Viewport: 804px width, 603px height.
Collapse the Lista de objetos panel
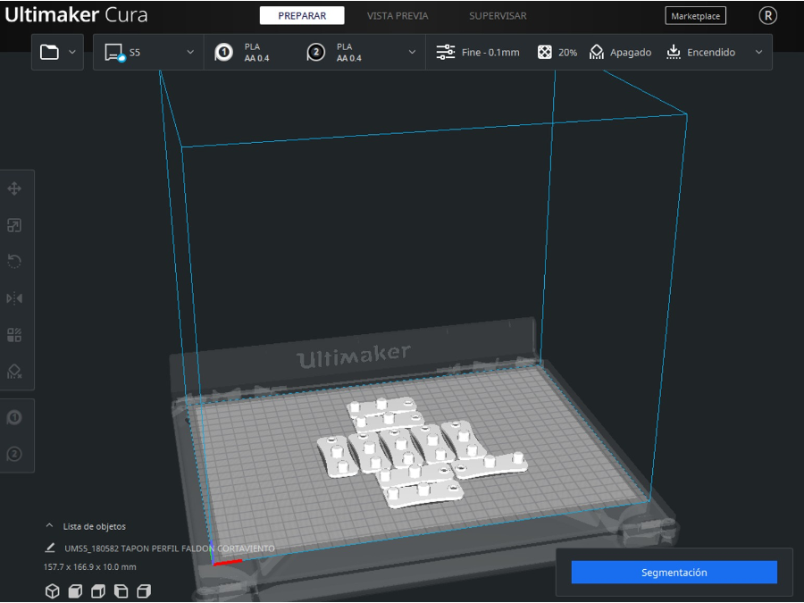pyautogui.click(x=49, y=525)
